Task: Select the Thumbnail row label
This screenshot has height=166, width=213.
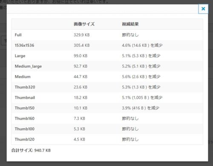Action: coord(25,97)
